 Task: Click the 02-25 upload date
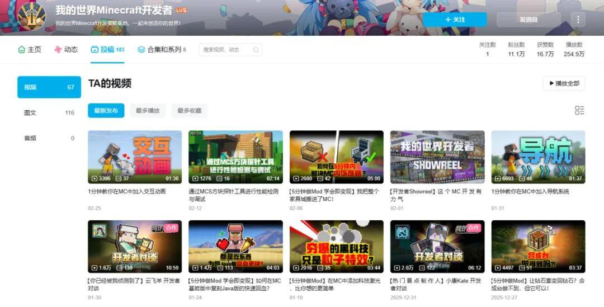(x=95, y=208)
